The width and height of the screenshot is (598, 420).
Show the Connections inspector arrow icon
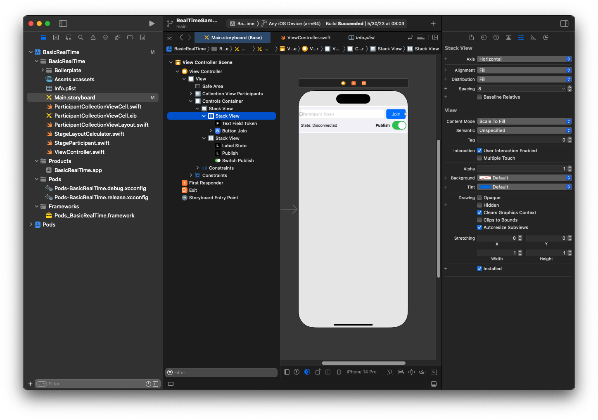coord(546,37)
